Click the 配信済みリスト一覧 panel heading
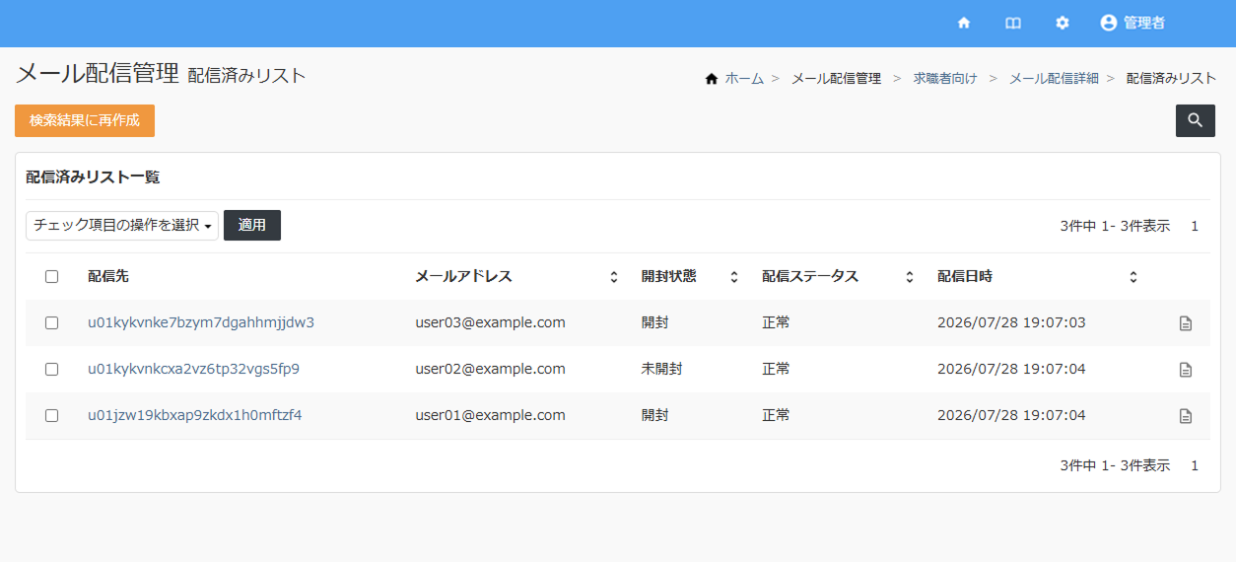The width and height of the screenshot is (1236, 562). pyautogui.click(x=93, y=177)
